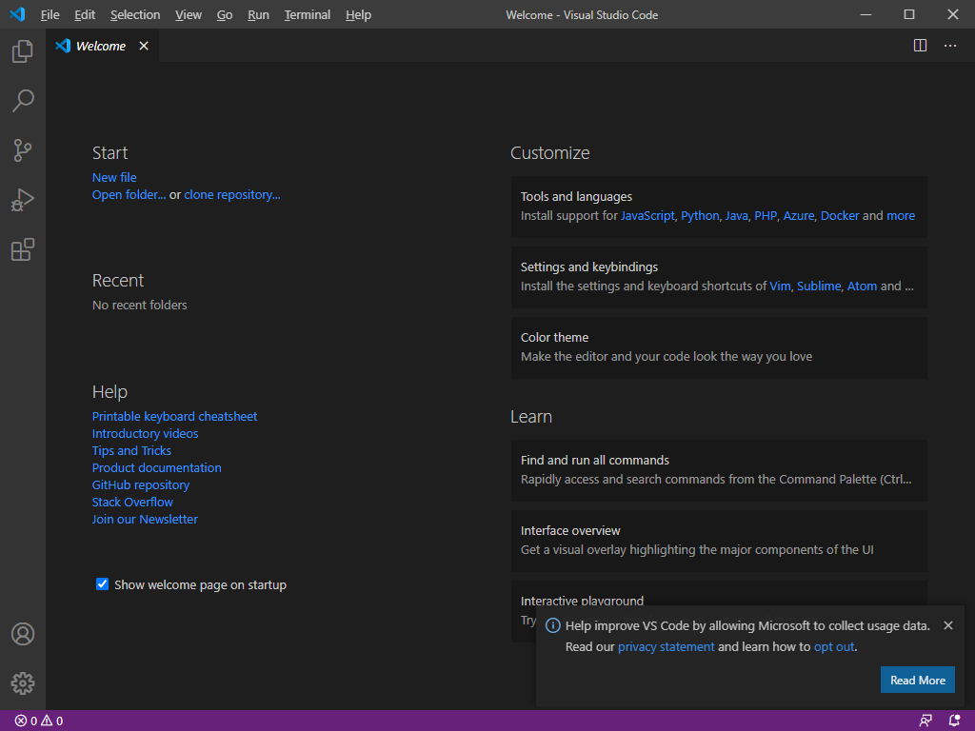Click Join our Newsletter link

click(x=145, y=519)
